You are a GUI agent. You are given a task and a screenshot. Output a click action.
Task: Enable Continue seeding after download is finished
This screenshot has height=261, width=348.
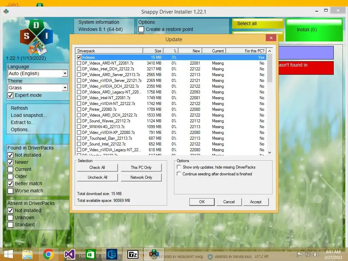[x=179, y=174]
